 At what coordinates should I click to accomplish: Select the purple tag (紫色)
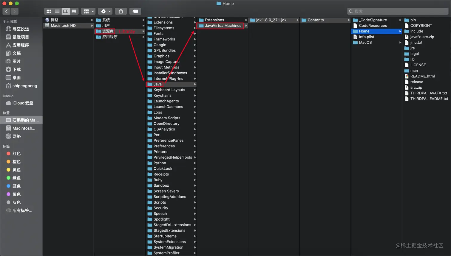21,194
